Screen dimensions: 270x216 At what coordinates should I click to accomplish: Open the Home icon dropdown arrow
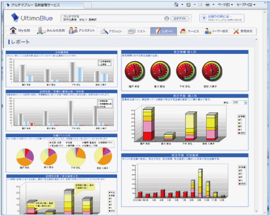[182, 4]
